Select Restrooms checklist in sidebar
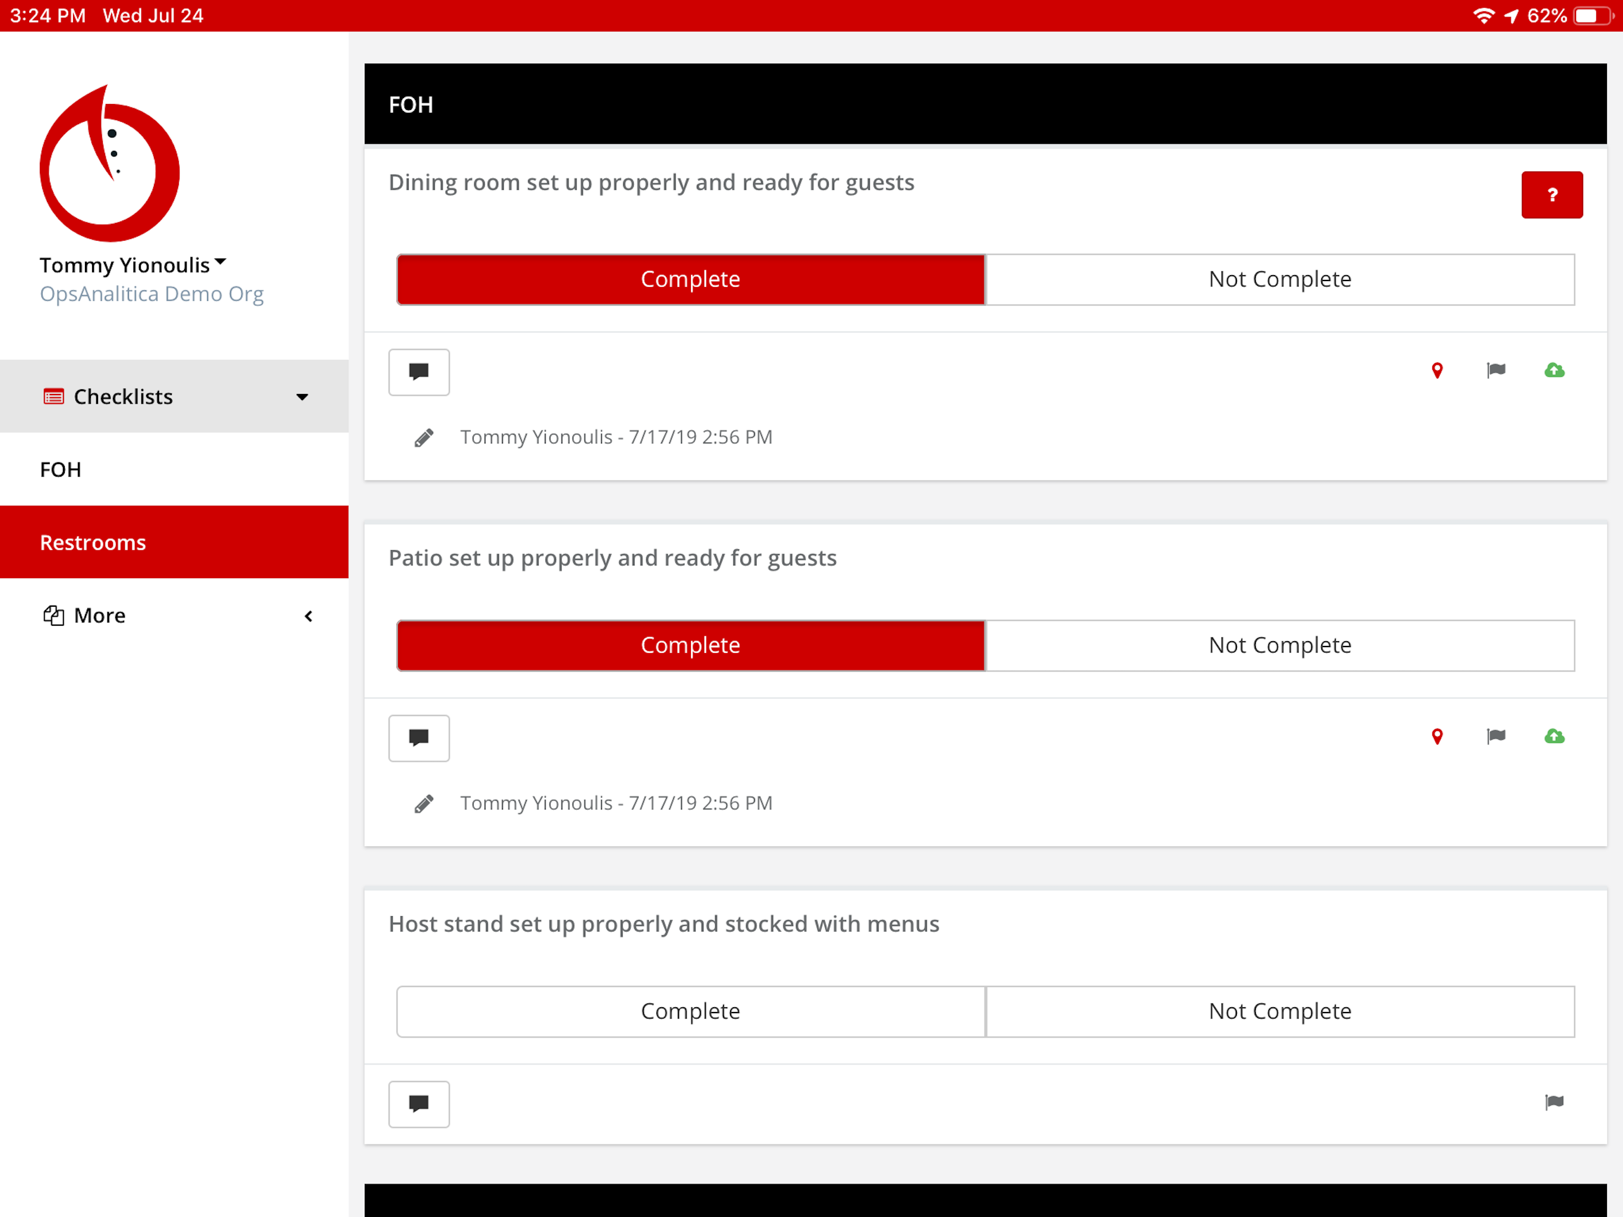Image resolution: width=1623 pixels, height=1217 pixels. [93, 542]
